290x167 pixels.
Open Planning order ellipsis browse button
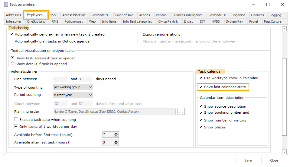pyautogui.click(x=181, y=112)
